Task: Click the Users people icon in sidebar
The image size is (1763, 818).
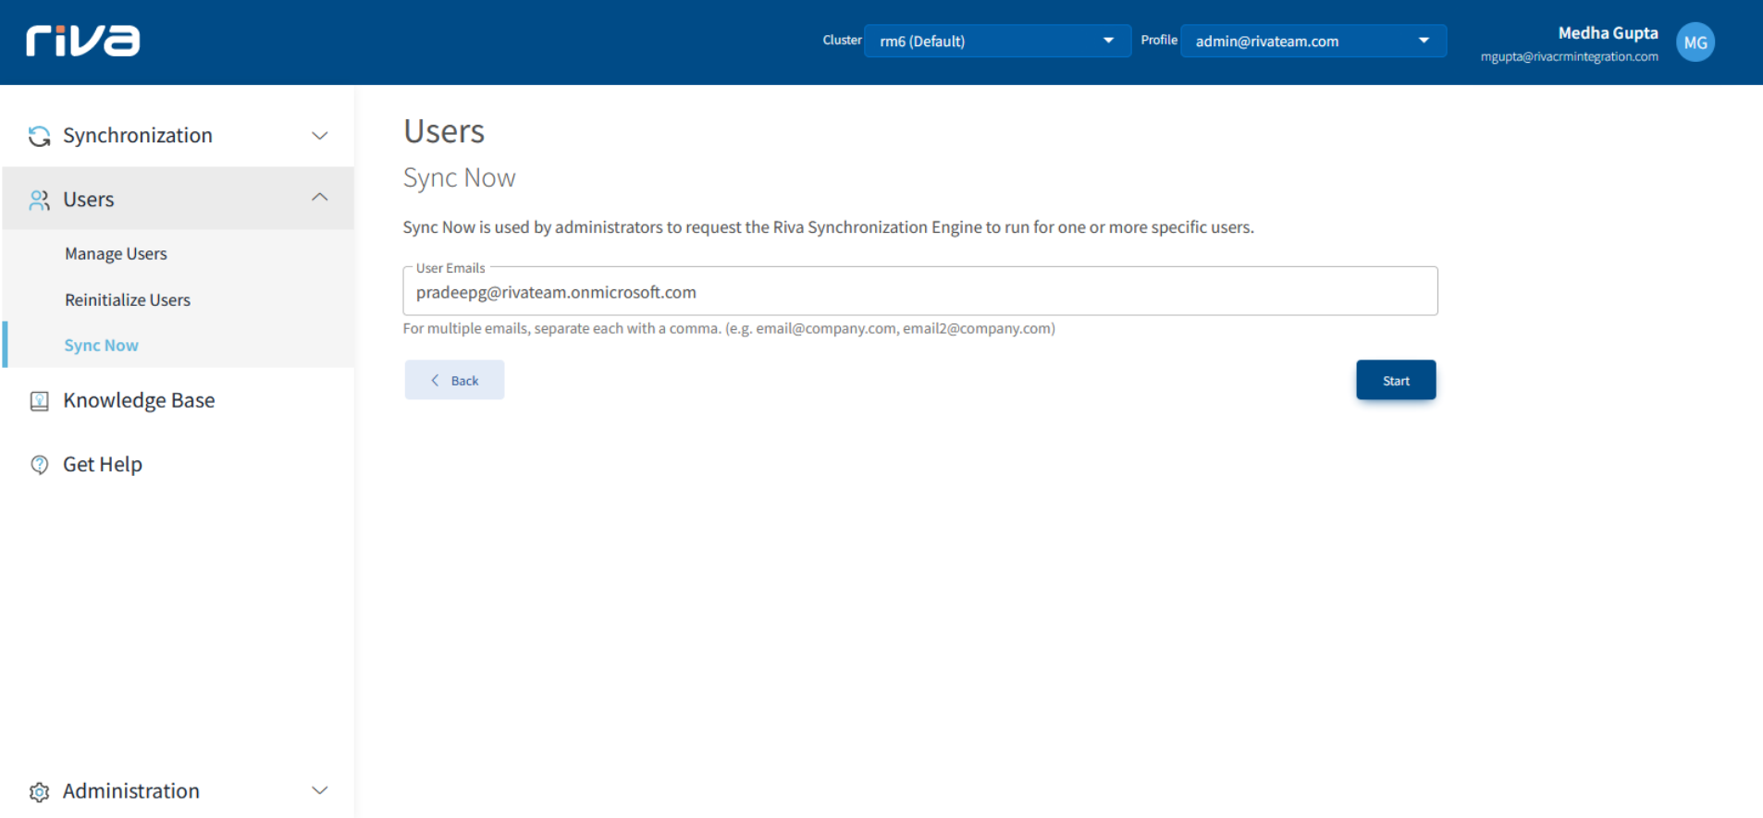Action: 39,200
